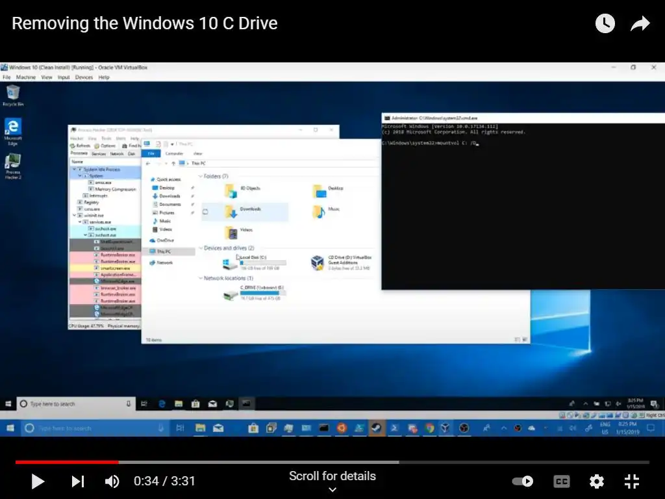Share the video using the arrow icon
Screen dimensions: 665x499
pos(640,23)
